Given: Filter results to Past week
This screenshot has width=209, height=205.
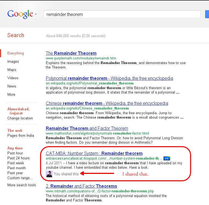Looking at the screenshot, I should click(x=16, y=163).
